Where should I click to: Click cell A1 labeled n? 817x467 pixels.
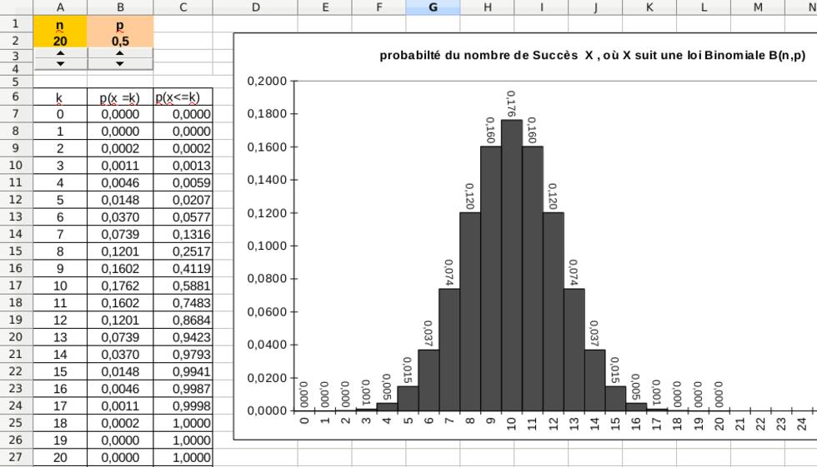click(60, 24)
